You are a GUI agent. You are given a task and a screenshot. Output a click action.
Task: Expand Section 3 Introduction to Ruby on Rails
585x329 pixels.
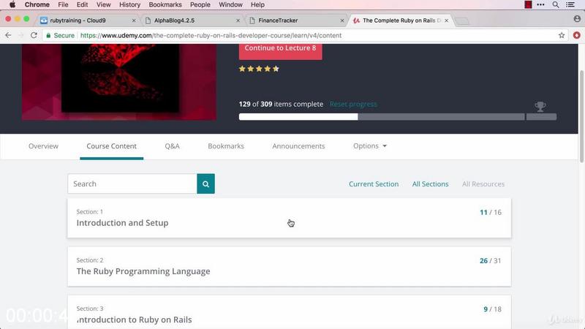289,313
